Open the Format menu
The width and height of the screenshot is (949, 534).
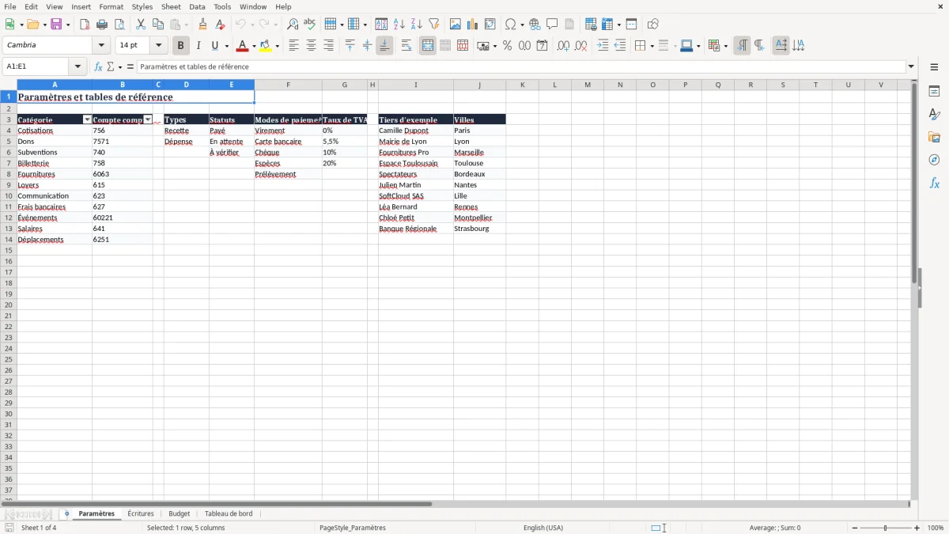pyautogui.click(x=112, y=6)
